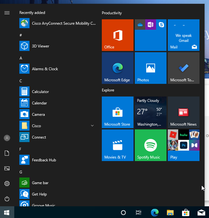Open Hulu in the Play tile
Image resolution: width=209 pixels, height=218 pixels.
184,135
